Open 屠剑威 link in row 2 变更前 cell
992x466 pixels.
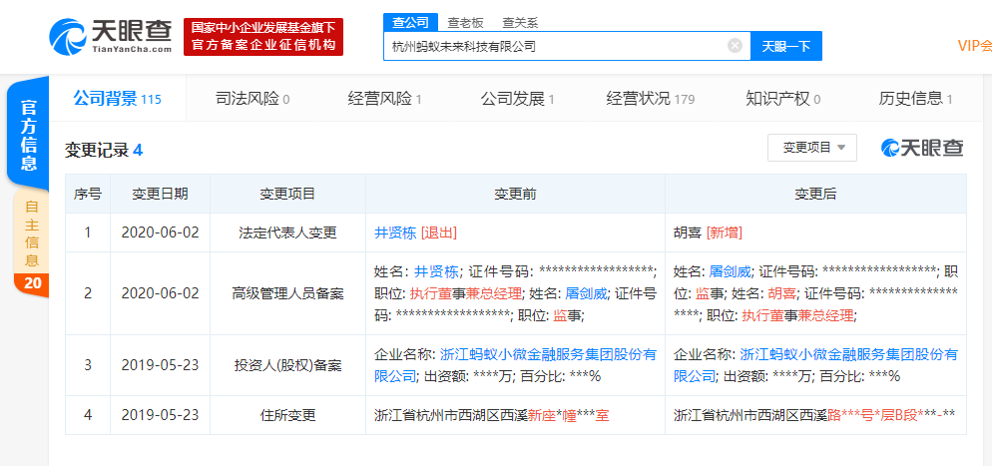click(x=586, y=293)
